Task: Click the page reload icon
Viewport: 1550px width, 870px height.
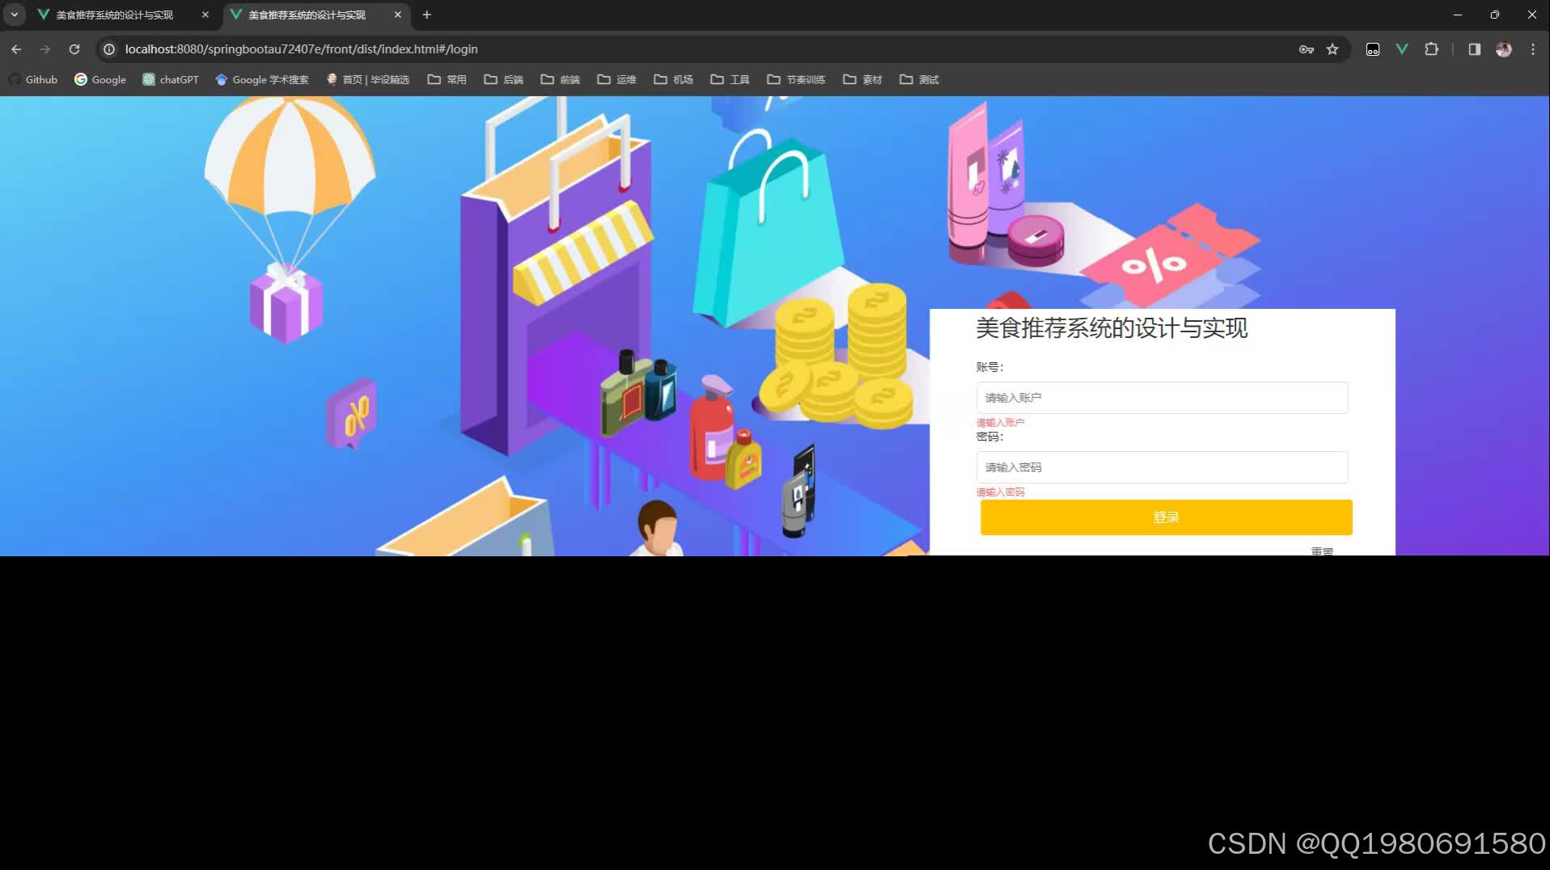Action: tap(74, 49)
